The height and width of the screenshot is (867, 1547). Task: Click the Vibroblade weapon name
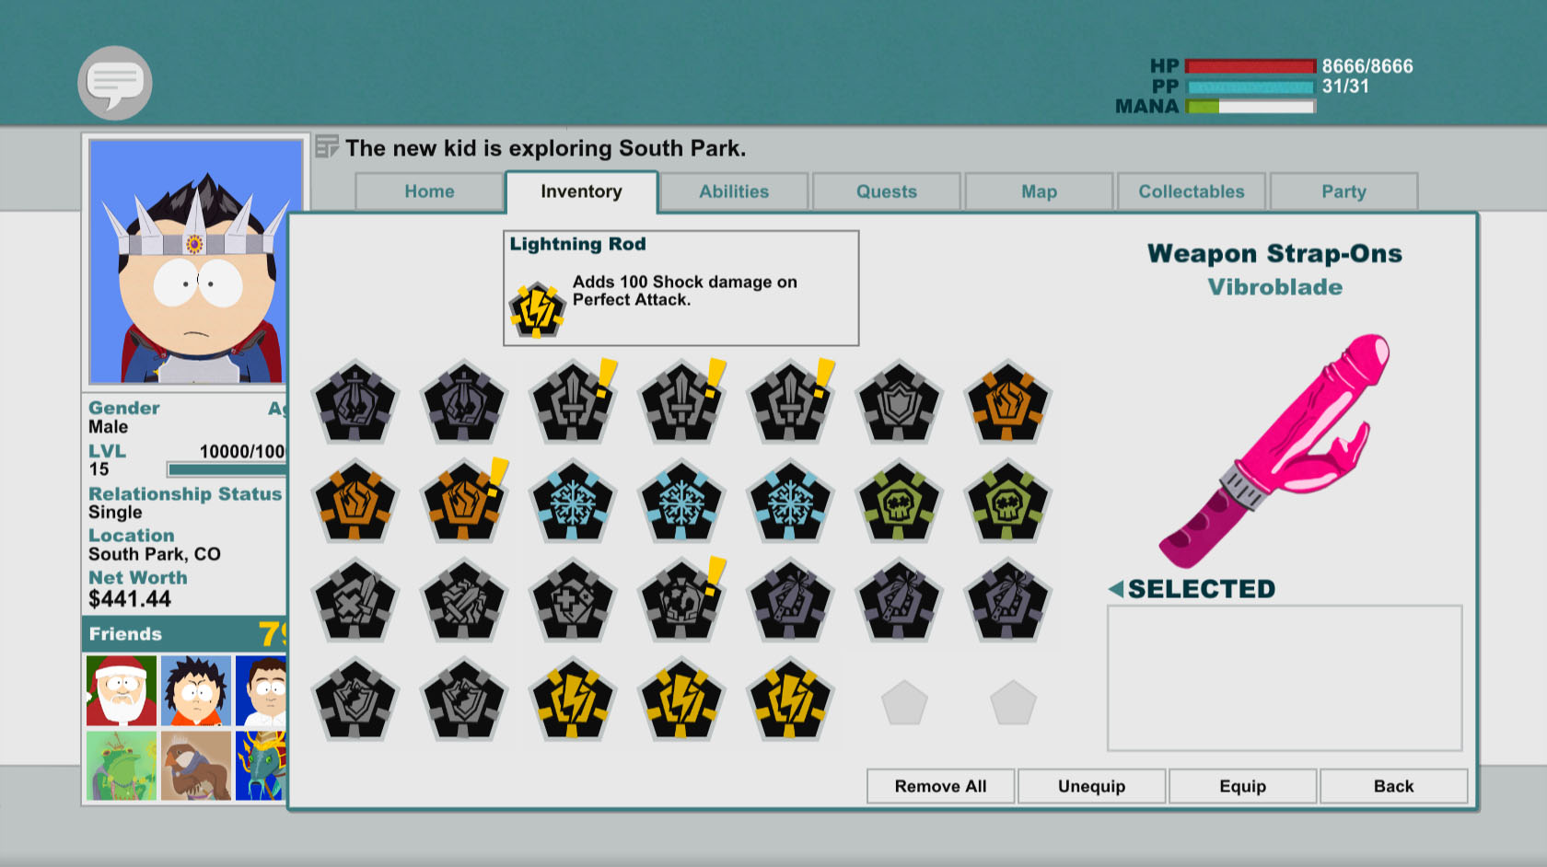point(1275,287)
